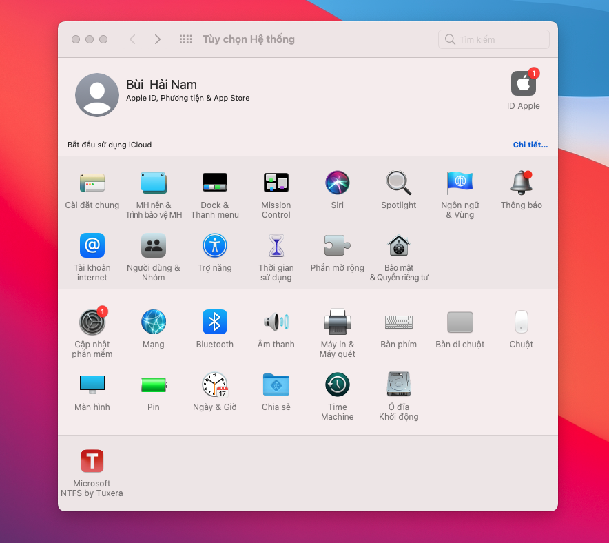The image size is (609, 543).
Task: Open Trợ năng accessibility settings
Action: (x=215, y=245)
